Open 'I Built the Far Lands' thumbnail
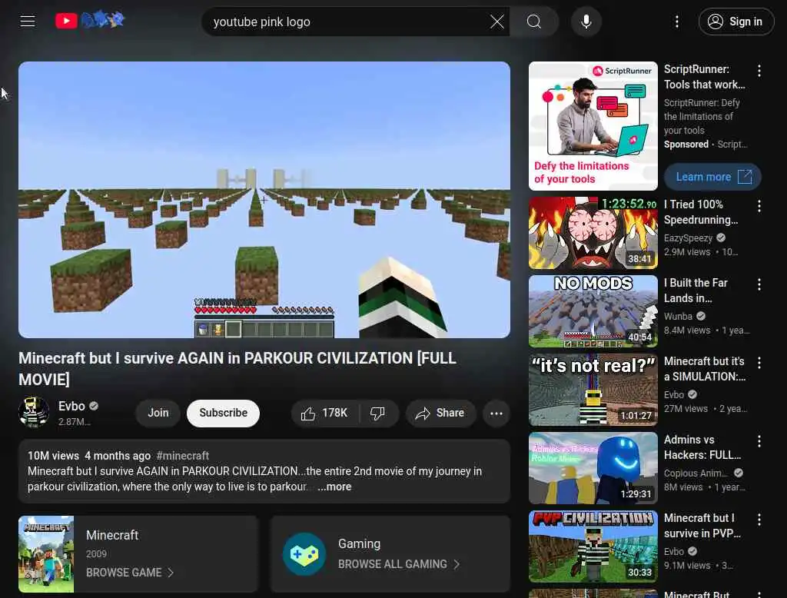The height and width of the screenshot is (598, 787). coord(593,311)
